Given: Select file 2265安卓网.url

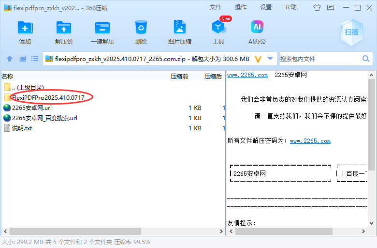Looking at the screenshot, I should pyautogui.click(x=32, y=108).
